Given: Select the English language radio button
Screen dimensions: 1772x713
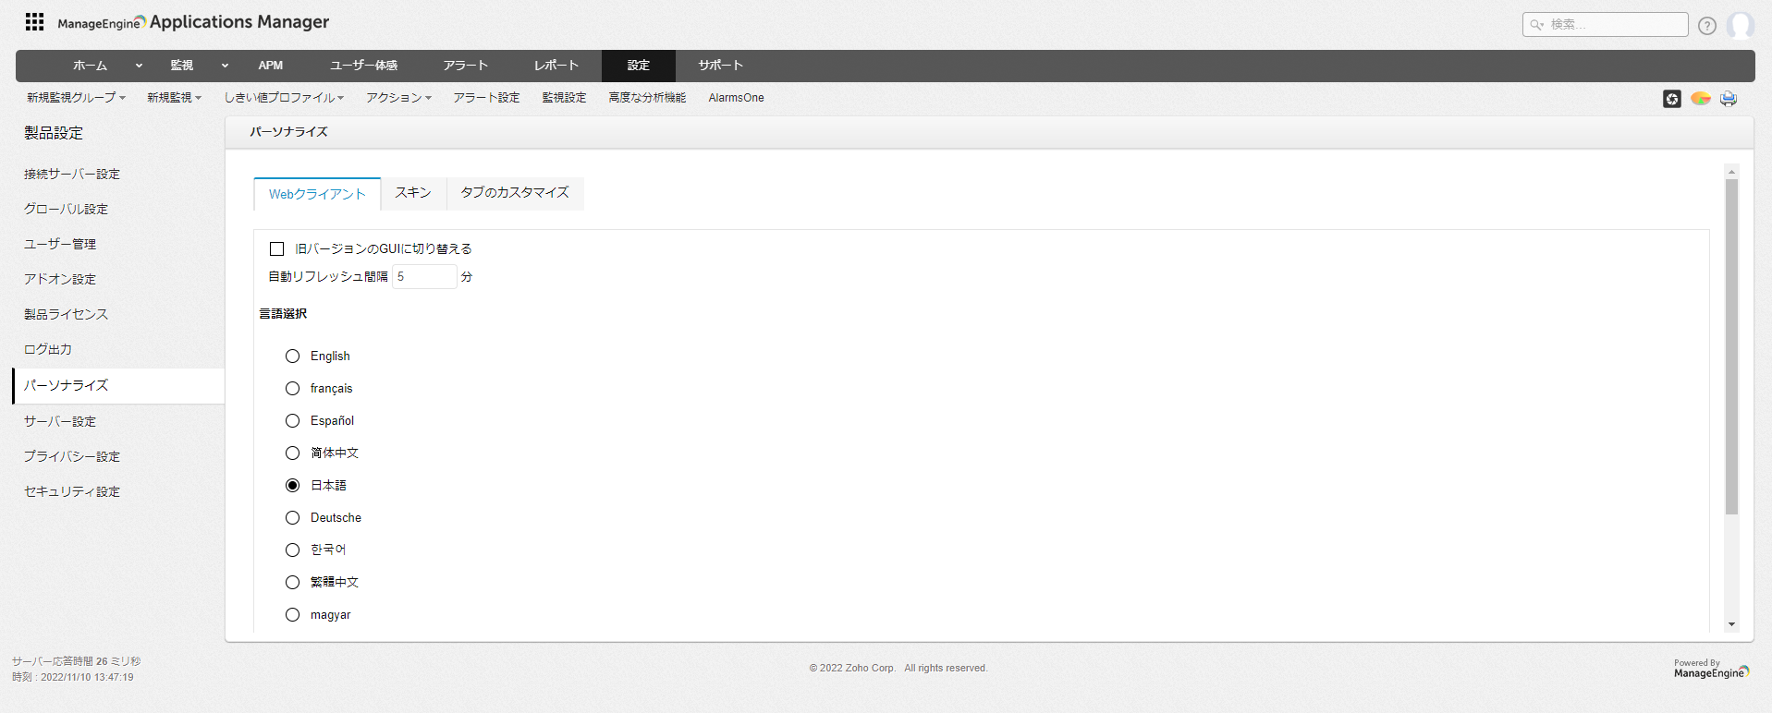Looking at the screenshot, I should click(292, 356).
